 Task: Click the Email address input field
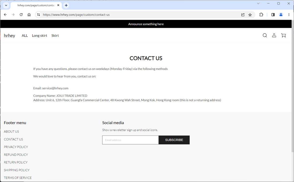(130, 140)
